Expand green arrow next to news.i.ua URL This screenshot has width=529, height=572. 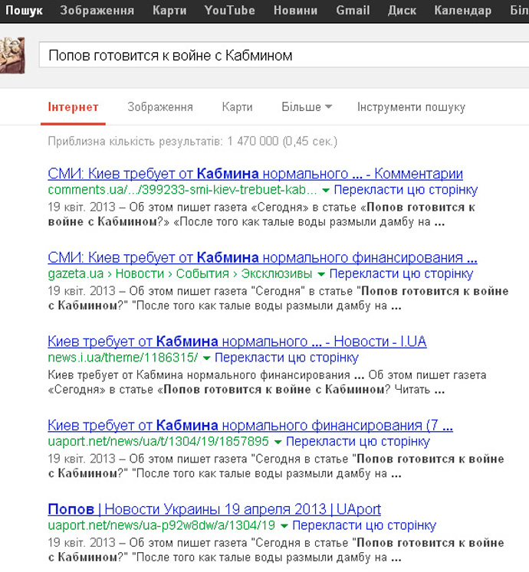[206, 358]
